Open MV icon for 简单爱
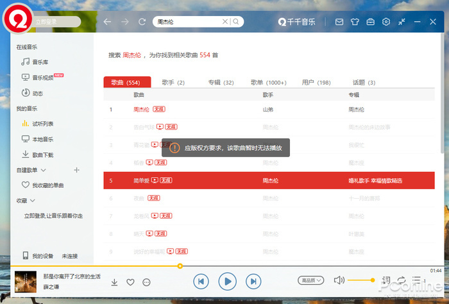The height and width of the screenshot is (304, 449). tap(155, 180)
